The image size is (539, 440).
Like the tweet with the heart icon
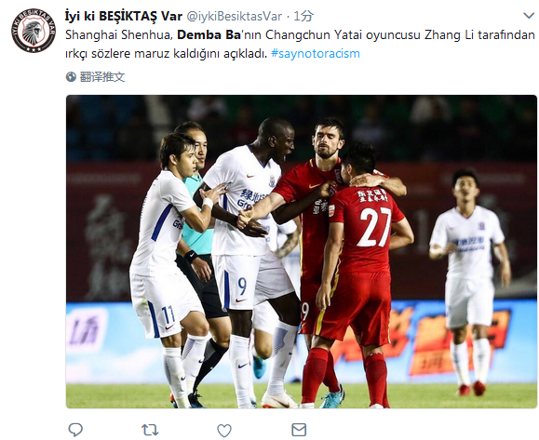pyautogui.click(x=224, y=430)
